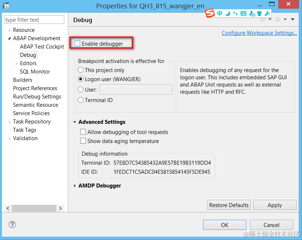Check the Enable debugger checkbox
This screenshot has height=240, width=302.
tap(77, 43)
